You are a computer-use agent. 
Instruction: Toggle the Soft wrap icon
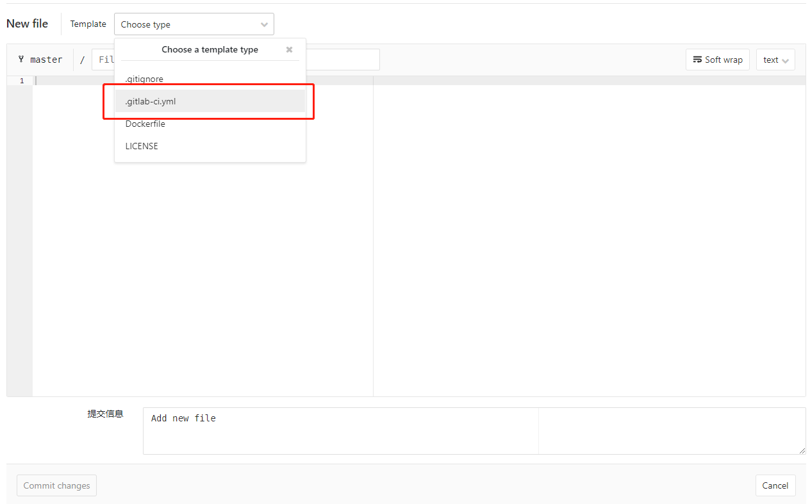pyautogui.click(x=696, y=59)
